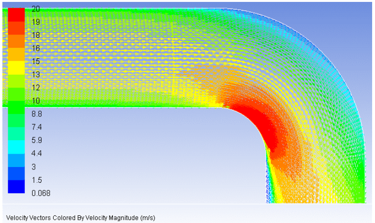The image size is (375, 223).
Task: Click the darkest blue band at legend bottom
Action: (x=16, y=187)
